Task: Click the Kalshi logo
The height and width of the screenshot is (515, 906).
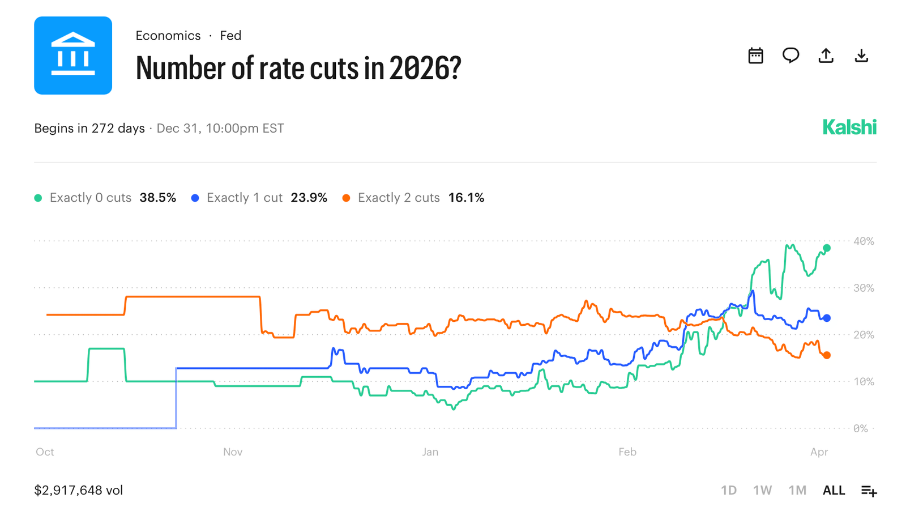Action: tap(849, 127)
